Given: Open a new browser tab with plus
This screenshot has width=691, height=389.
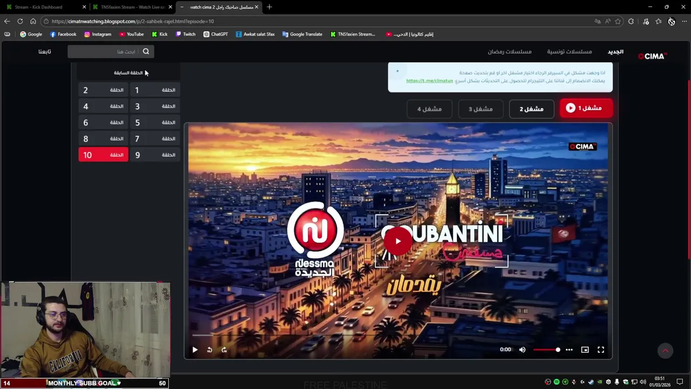Looking at the screenshot, I should (x=269, y=7).
